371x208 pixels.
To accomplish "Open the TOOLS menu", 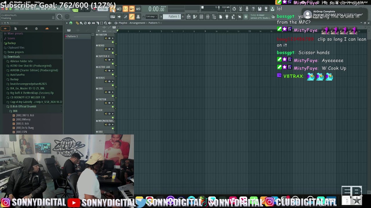I will coord(60,9).
